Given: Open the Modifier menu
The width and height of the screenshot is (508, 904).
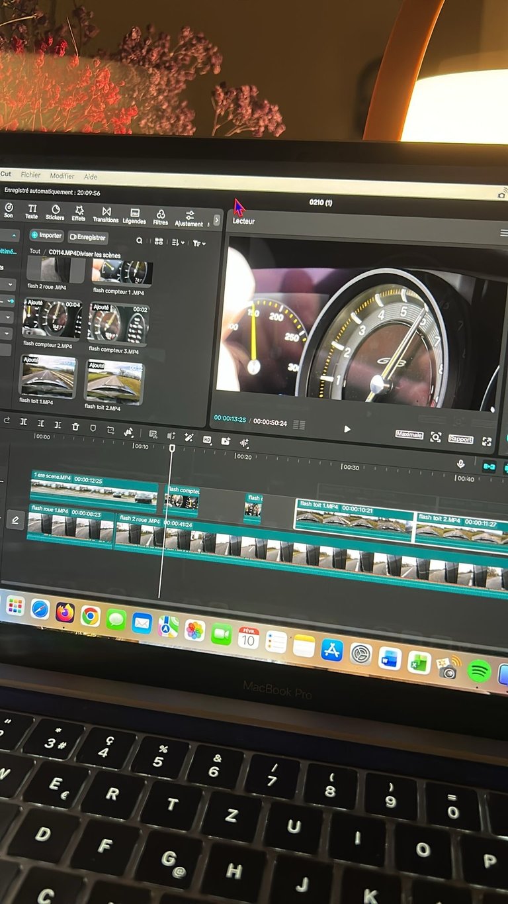Looking at the screenshot, I should (x=62, y=176).
